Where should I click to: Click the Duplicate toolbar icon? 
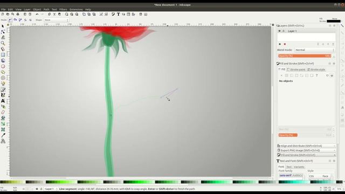click(x=84, y=15)
